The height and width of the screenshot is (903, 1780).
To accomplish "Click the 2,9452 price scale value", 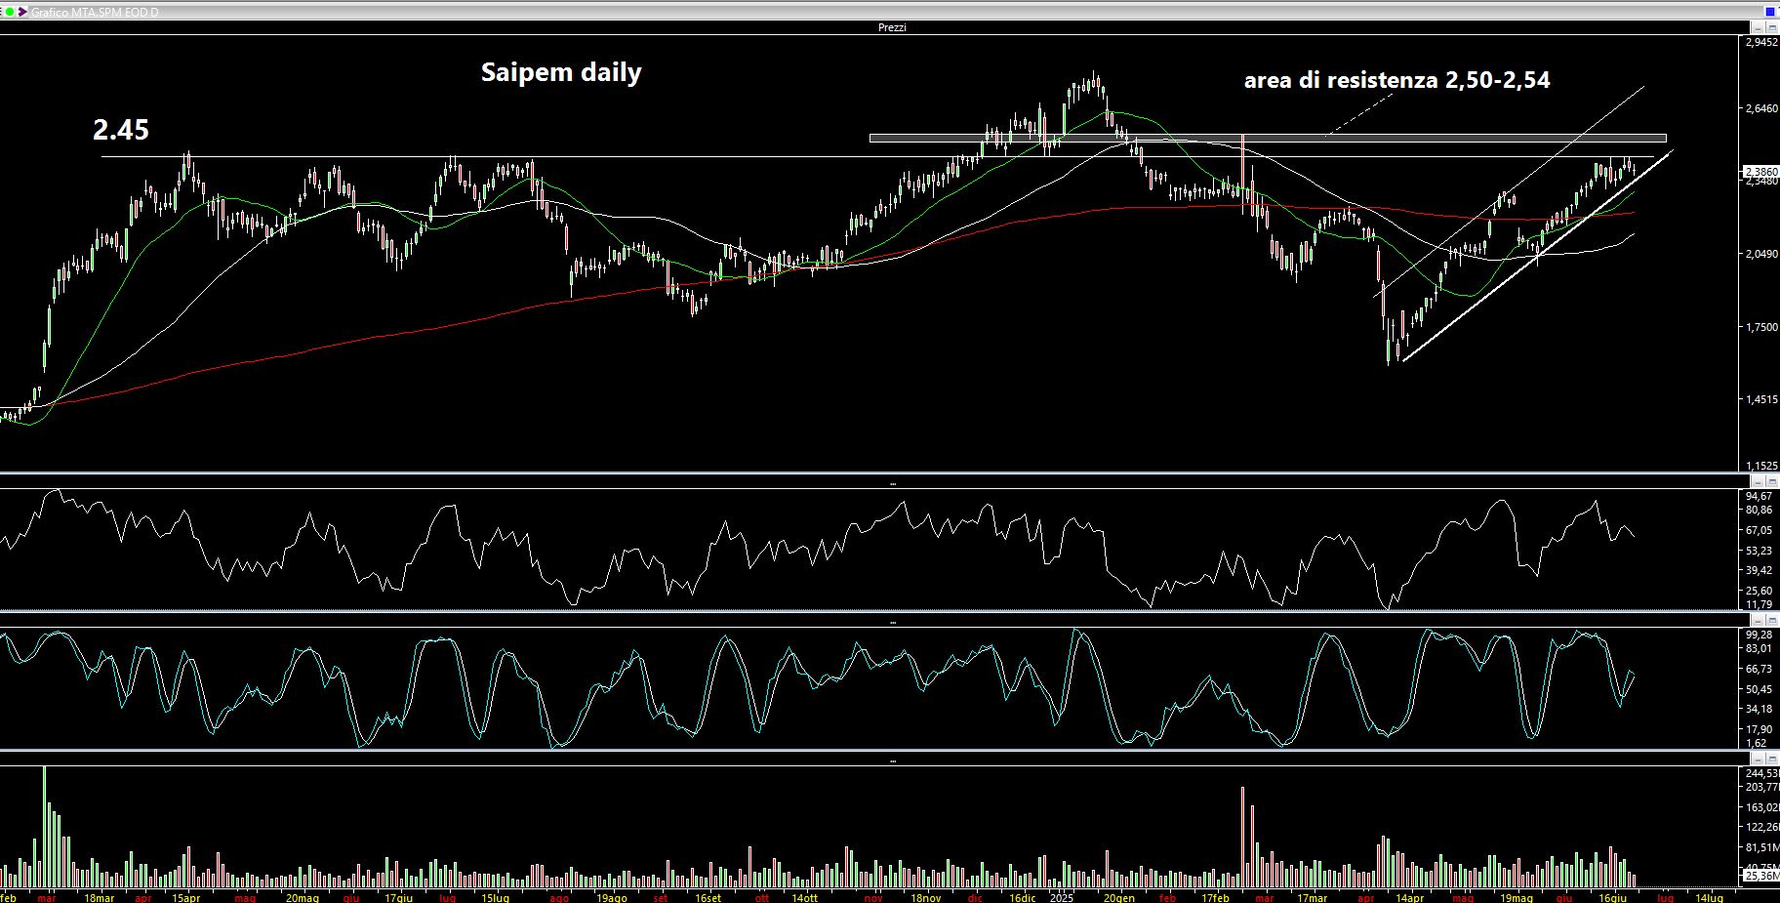I will [x=1761, y=43].
